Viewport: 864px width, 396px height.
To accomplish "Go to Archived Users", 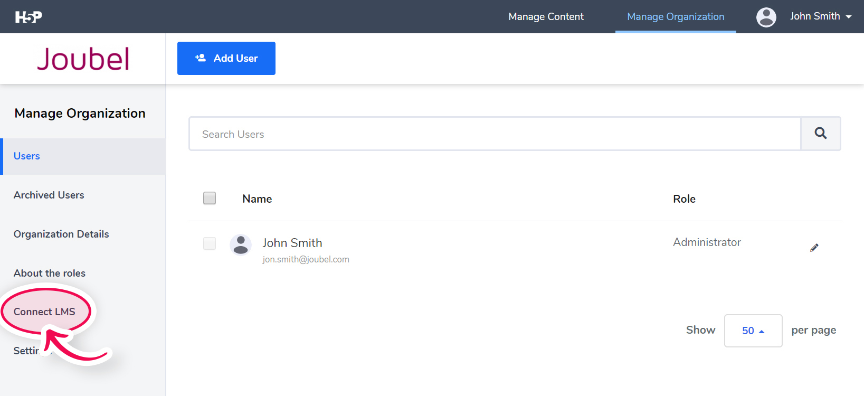I will point(49,195).
